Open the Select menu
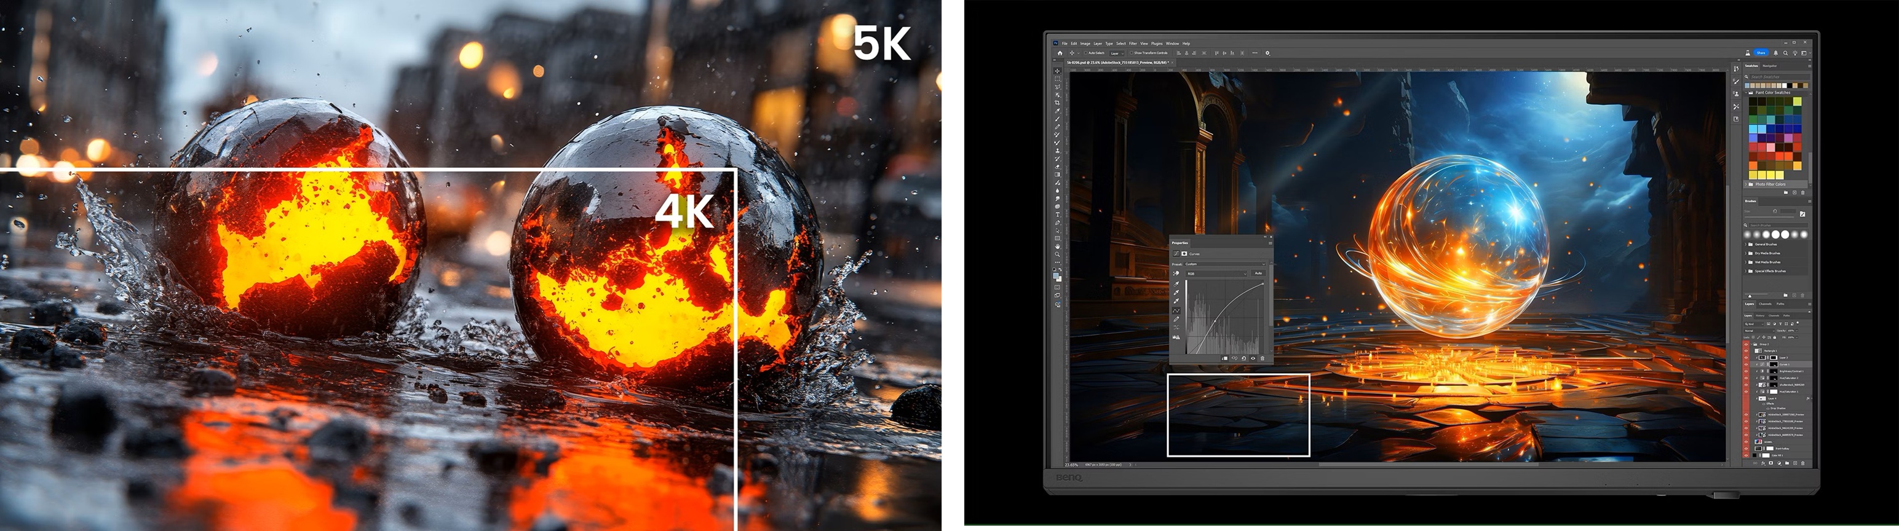1899x531 pixels. [1121, 44]
